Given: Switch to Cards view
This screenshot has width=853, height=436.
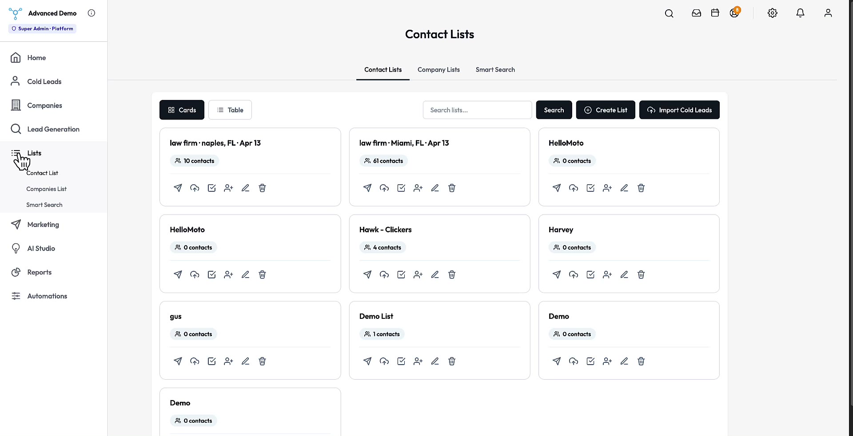Looking at the screenshot, I should 182,110.
